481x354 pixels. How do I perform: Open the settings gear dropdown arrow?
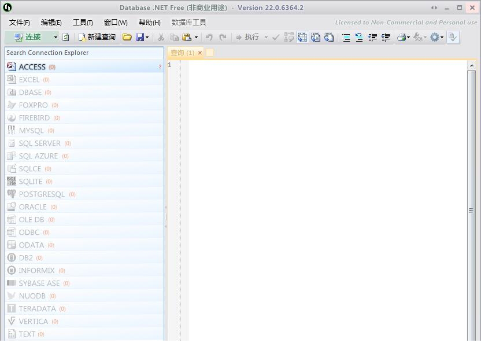442,37
